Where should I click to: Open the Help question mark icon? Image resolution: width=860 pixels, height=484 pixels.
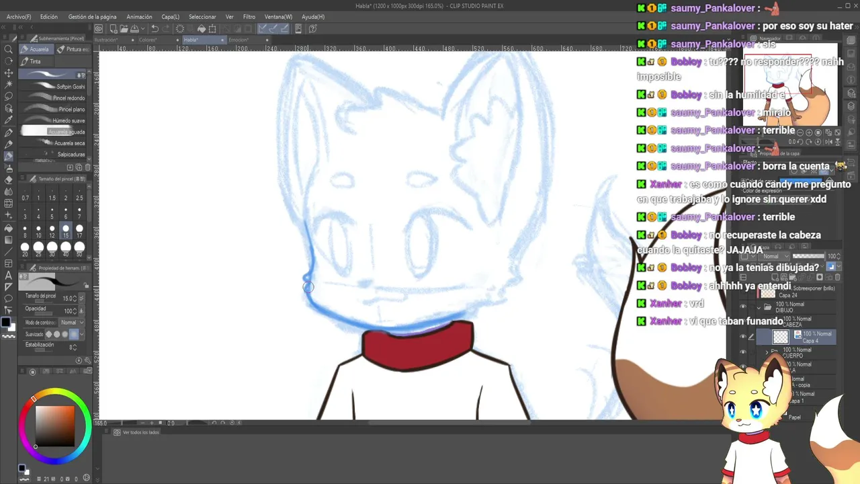[314, 29]
